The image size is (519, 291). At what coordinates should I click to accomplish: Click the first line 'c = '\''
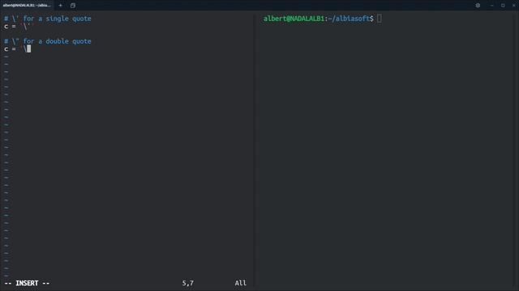(x=19, y=27)
